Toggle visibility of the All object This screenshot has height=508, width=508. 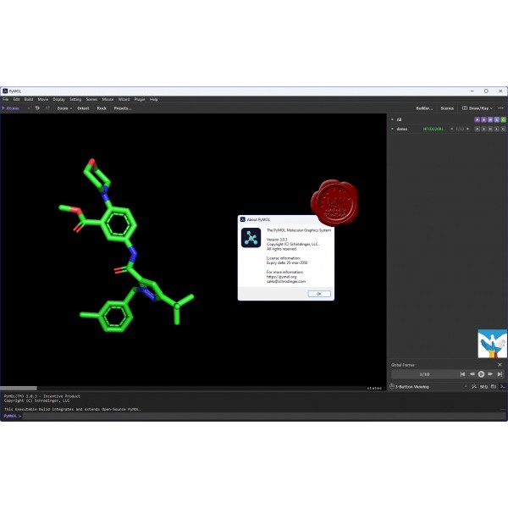click(x=392, y=119)
